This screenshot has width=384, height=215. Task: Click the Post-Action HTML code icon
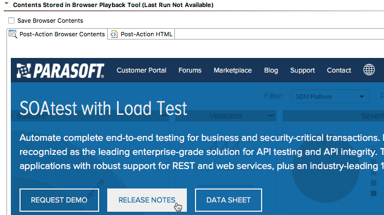114,34
